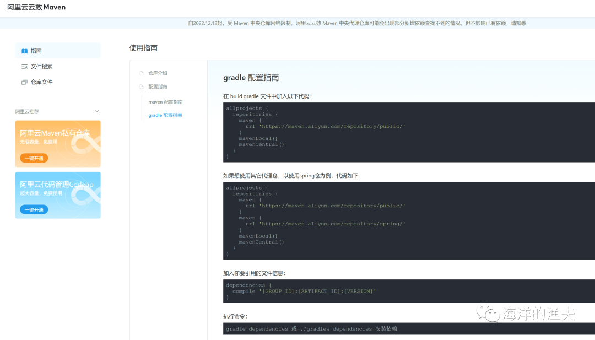This screenshot has height=340, width=595.
Task: Click the 阿里云云效 Maven site title
Action: (x=36, y=7)
